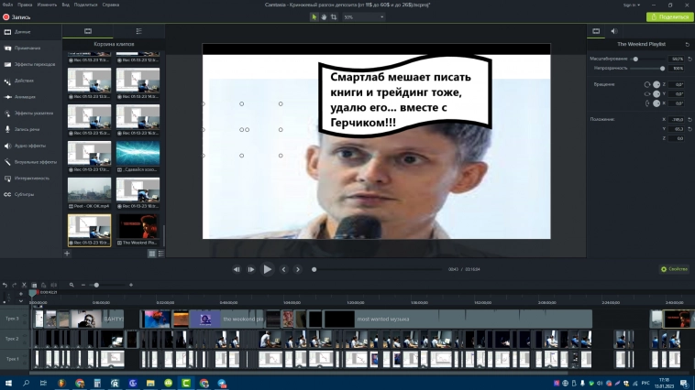The image size is (695, 390).
Task: Cut selection with the scissors tool
Action: [24, 285]
